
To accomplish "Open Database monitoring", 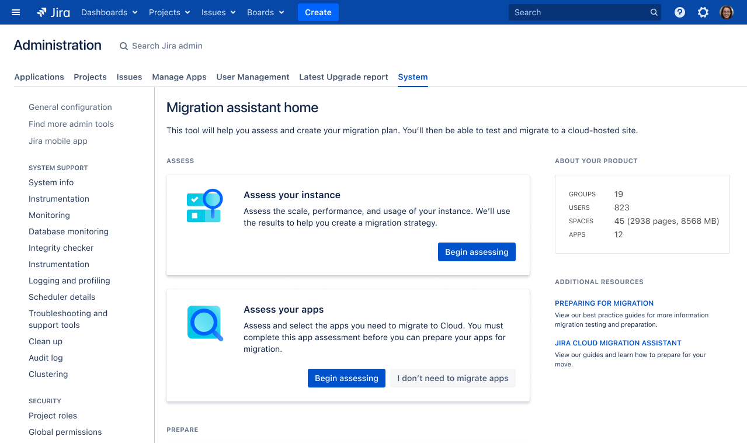I will click(x=68, y=231).
